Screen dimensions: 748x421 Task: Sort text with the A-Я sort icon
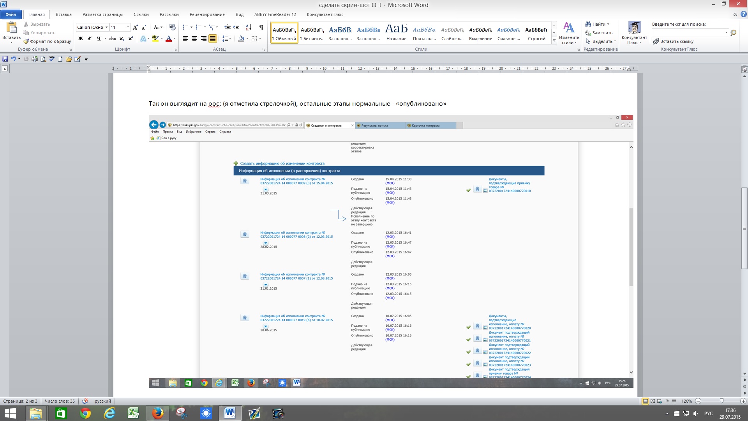pos(248,27)
